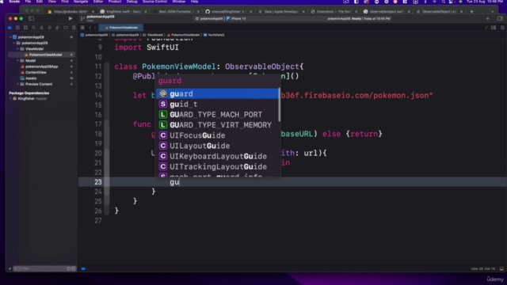Viewport: 507px width, 285px height.
Task: Open the Report navigator icon
Action: coord(74,28)
